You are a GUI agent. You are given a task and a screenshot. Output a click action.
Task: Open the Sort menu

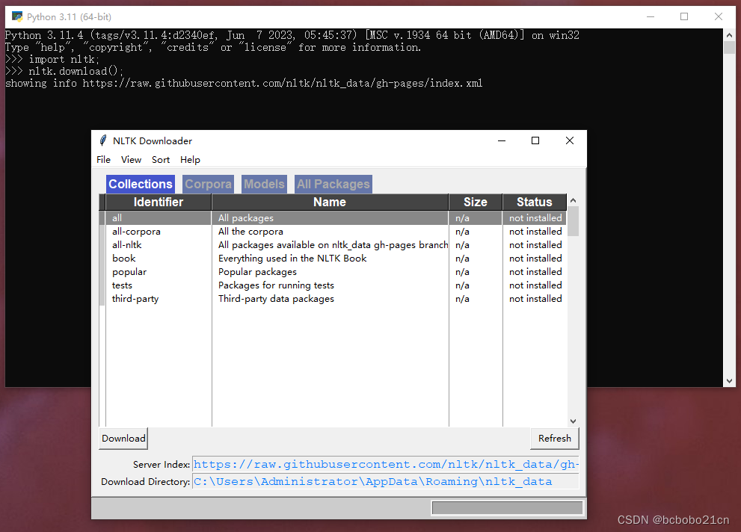161,160
